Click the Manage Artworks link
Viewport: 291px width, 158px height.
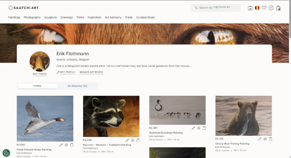point(91,72)
